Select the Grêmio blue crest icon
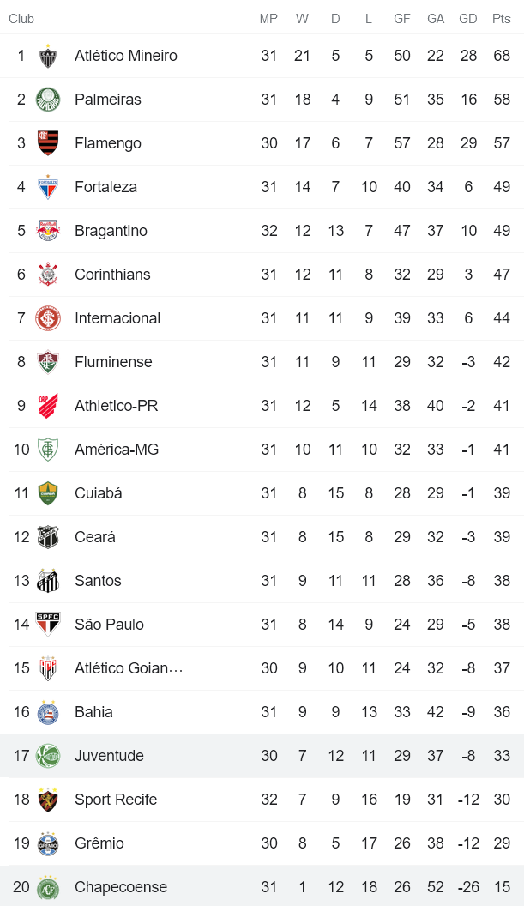The width and height of the screenshot is (524, 906). tap(48, 843)
